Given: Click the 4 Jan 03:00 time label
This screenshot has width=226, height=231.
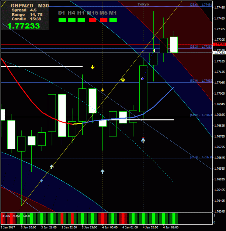Looking at the screenshot, I should (171, 227).
